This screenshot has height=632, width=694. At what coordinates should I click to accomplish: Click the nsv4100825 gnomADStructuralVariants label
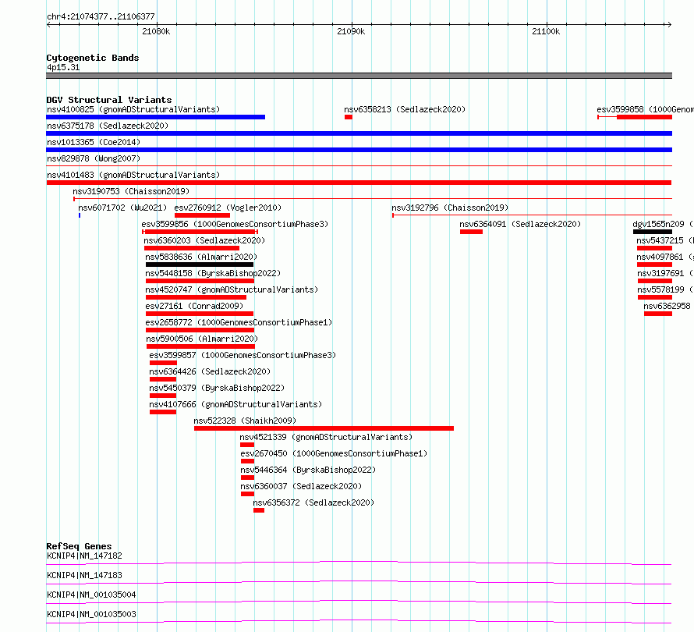133,109
